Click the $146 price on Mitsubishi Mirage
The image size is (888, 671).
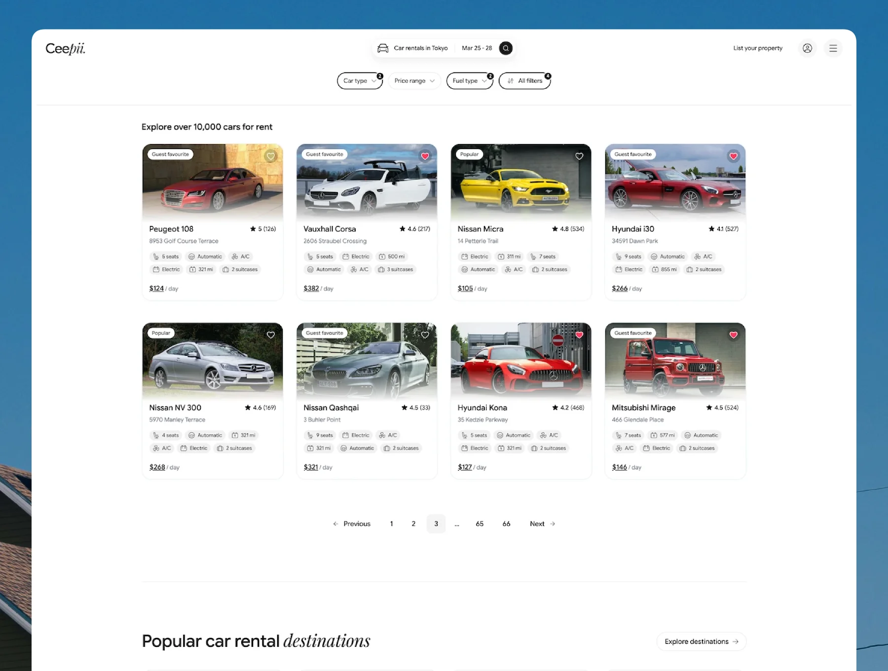coord(620,467)
